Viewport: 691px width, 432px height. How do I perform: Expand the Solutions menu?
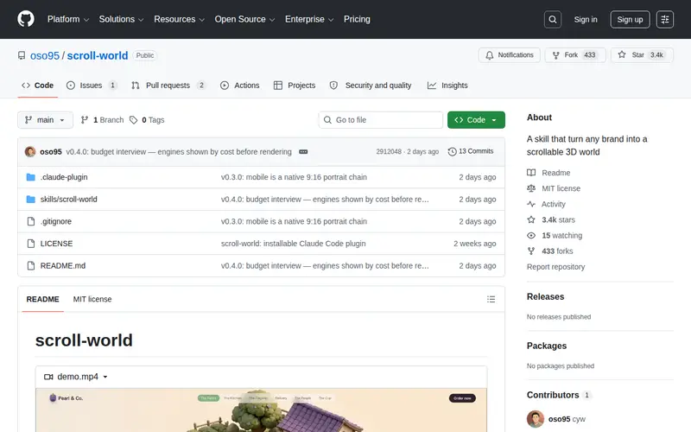[121, 19]
